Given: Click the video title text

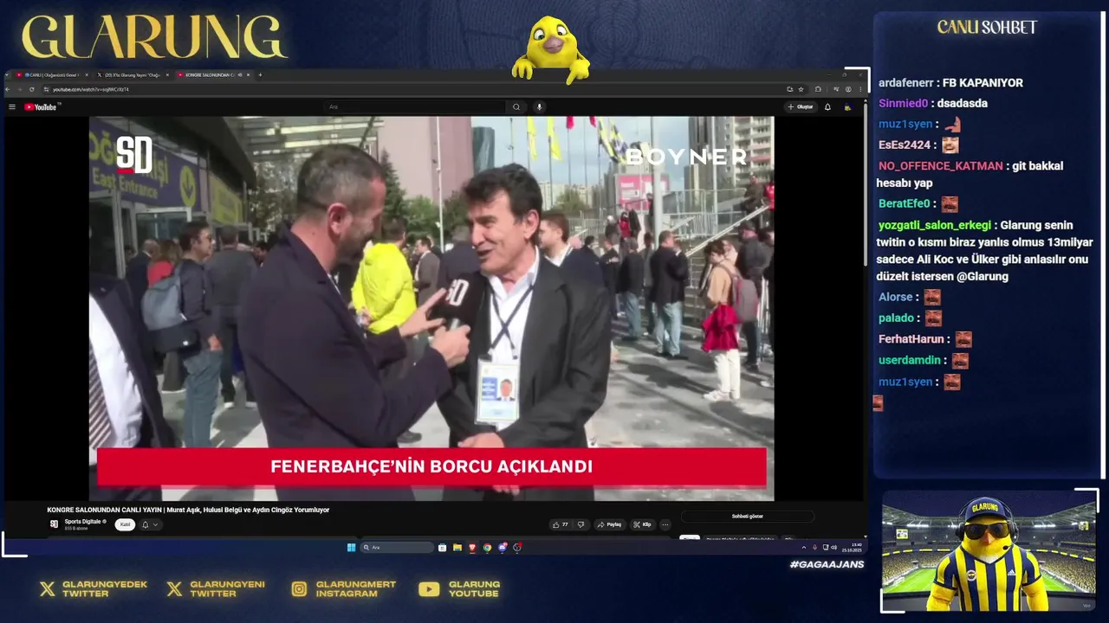Looking at the screenshot, I should [x=188, y=510].
